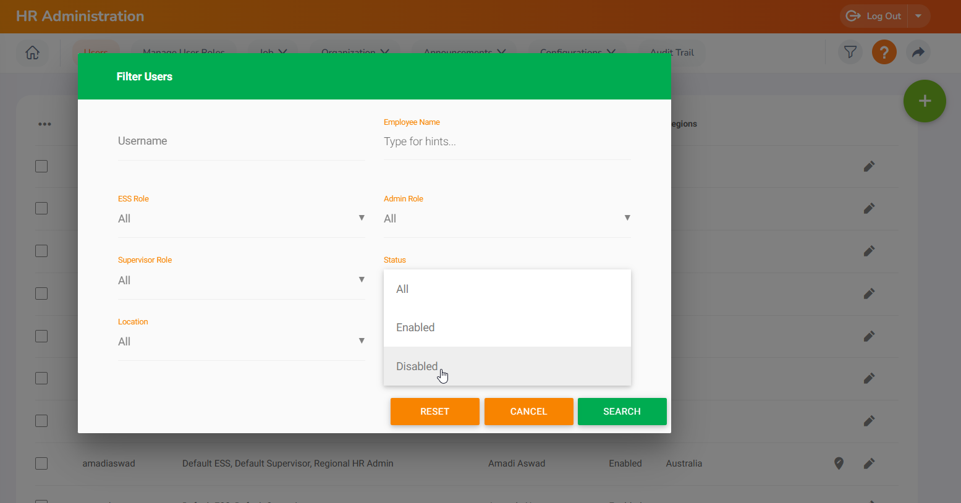
Task: Click the share arrow icon
Action: (918, 53)
